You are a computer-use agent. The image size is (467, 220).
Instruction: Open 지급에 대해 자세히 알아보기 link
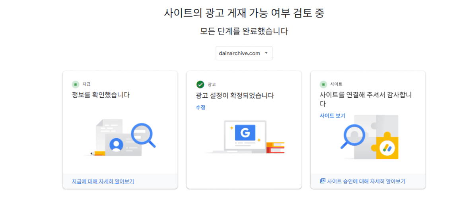(x=103, y=181)
